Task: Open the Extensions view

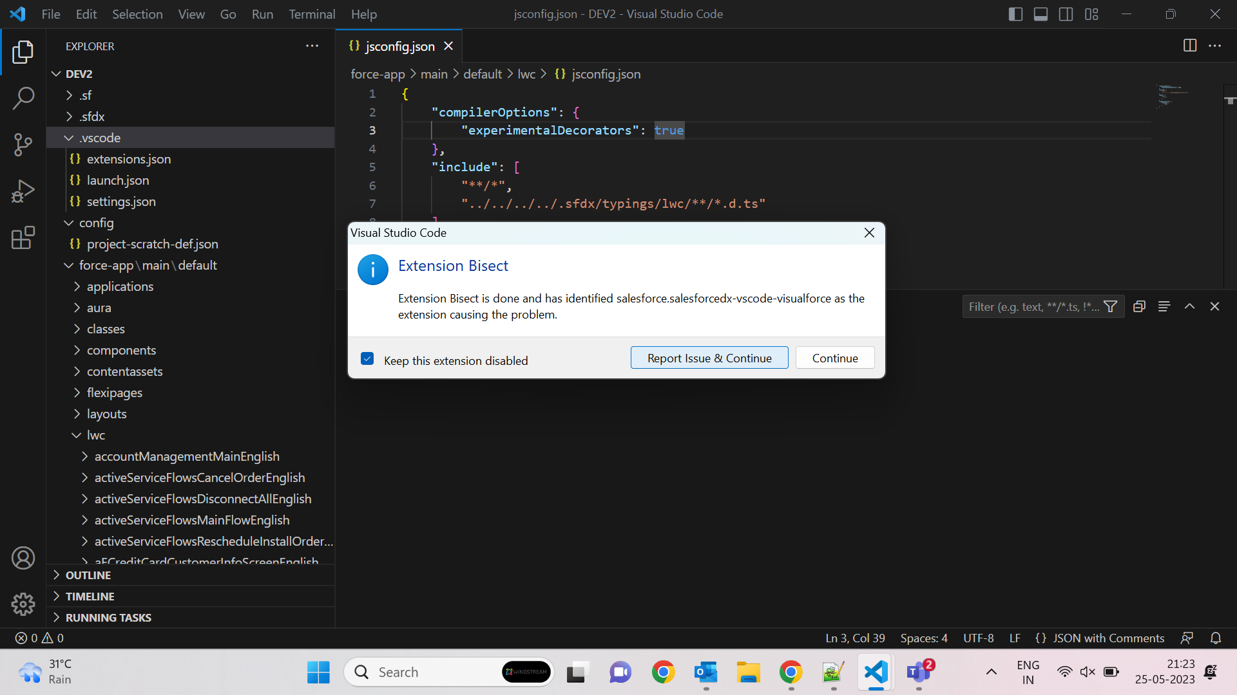Action: [23, 237]
